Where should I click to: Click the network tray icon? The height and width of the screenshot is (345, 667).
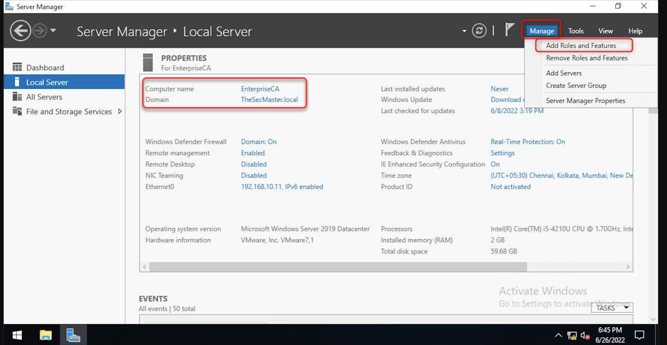[x=572, y=335]
